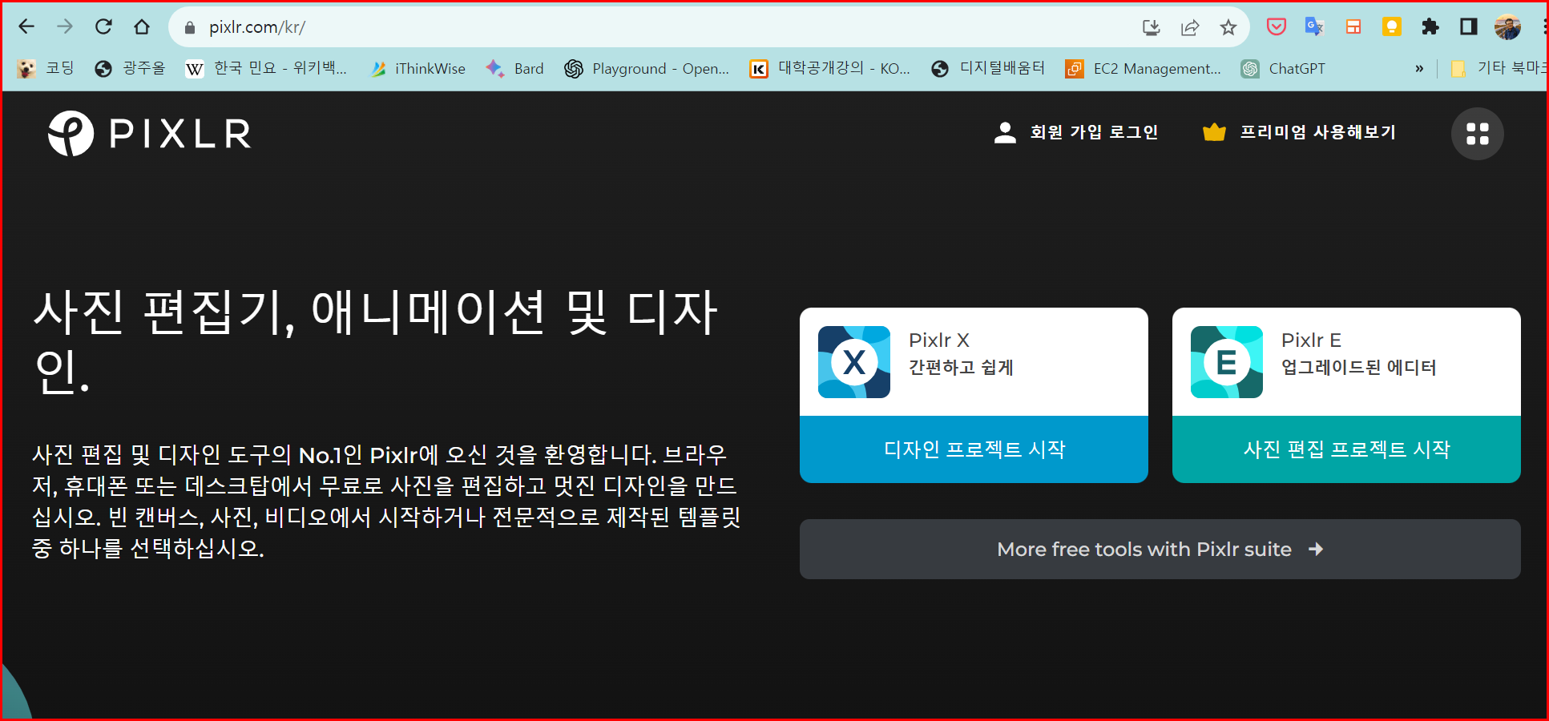The width and height of the screenshot is (1549, 721).
Task: Open the 한국 민요 위키백 bookmark
Action: point(266,69)
